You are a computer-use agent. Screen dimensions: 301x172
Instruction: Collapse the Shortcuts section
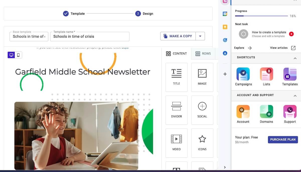pos(295,58)
